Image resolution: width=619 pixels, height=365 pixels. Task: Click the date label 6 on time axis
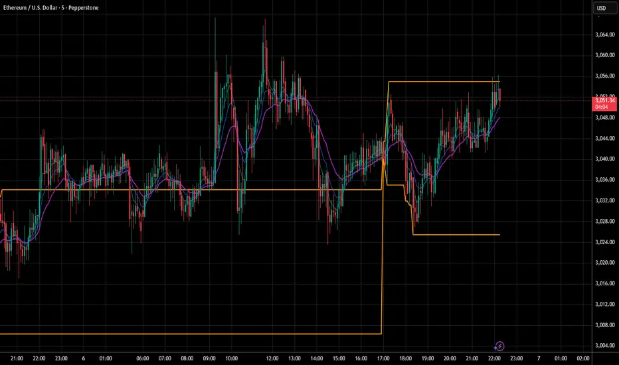click(83, 358)
